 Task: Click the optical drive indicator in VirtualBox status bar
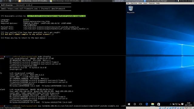tap(162, 108)
